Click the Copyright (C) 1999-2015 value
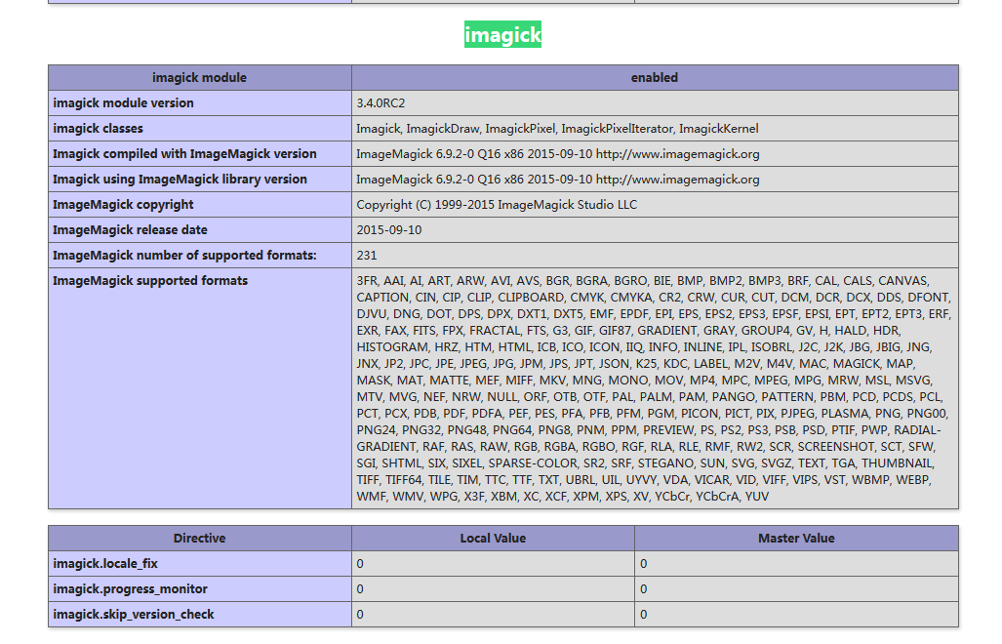Image resolution: width=1002 pixels, height=644 pixels. [655, 205]
